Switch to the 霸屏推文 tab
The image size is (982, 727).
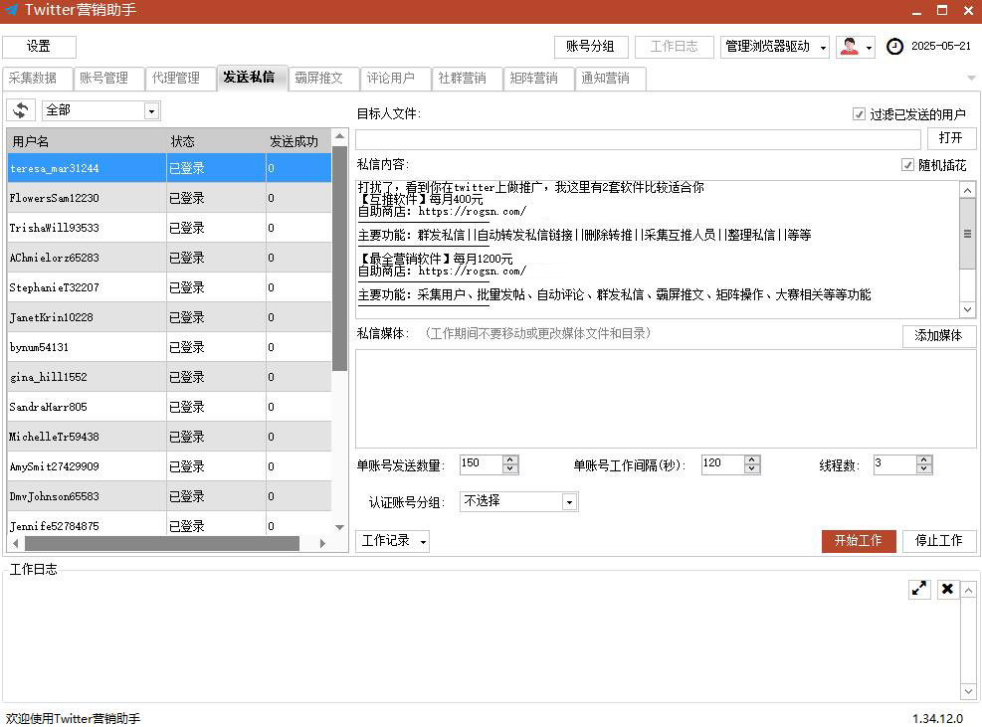[x=318, y=79]
